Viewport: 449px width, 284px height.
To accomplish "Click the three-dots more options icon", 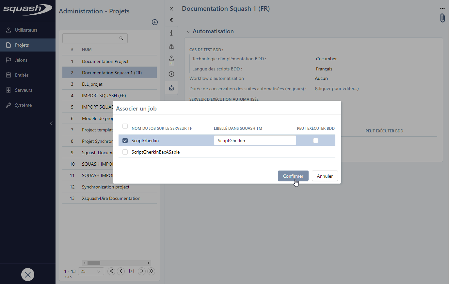I will (x=442, y=8).
